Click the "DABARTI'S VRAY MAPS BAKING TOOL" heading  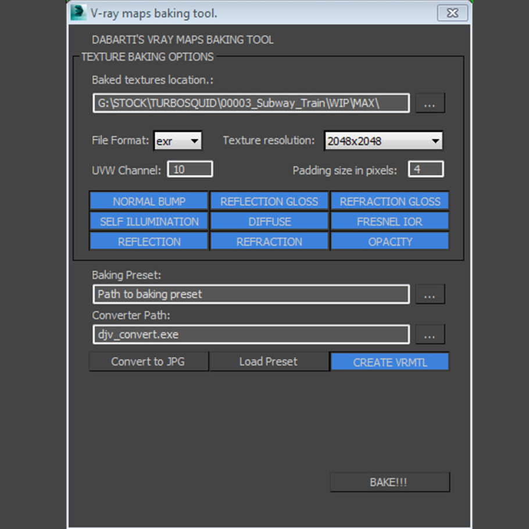(x=183, y=40)
